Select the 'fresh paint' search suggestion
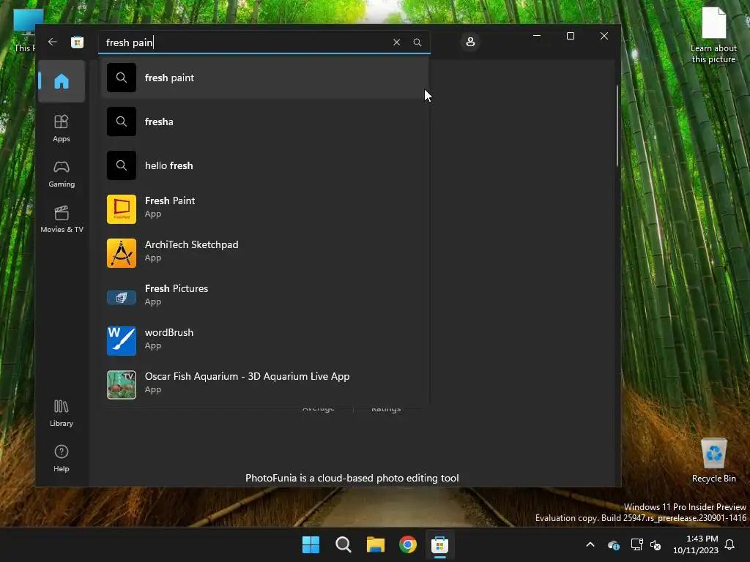This screenshot has width=750, height=562. [x=264, y=78]
